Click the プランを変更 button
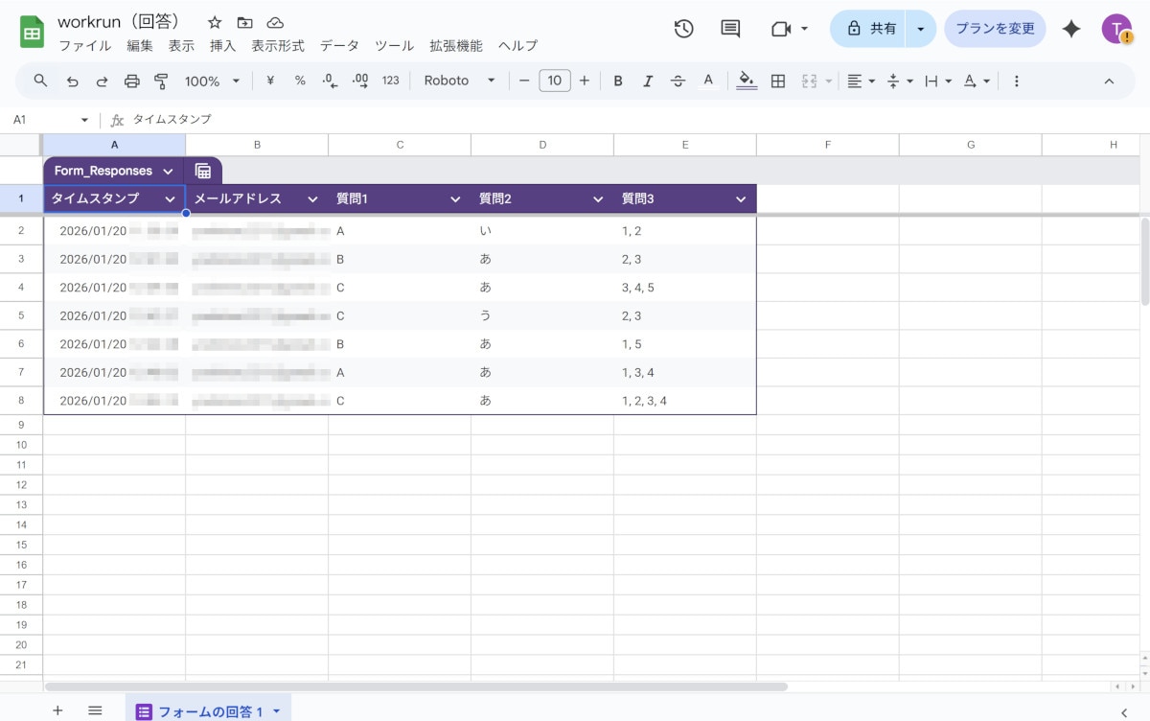1150x721 pixels. point(995,29)
